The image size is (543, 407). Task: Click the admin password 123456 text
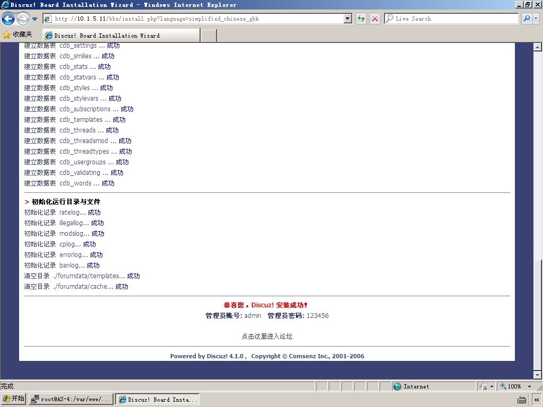pos(318,316)
